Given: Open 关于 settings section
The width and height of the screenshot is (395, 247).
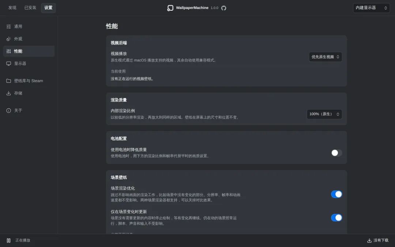Looking at the screenshot, I should 29,111.
